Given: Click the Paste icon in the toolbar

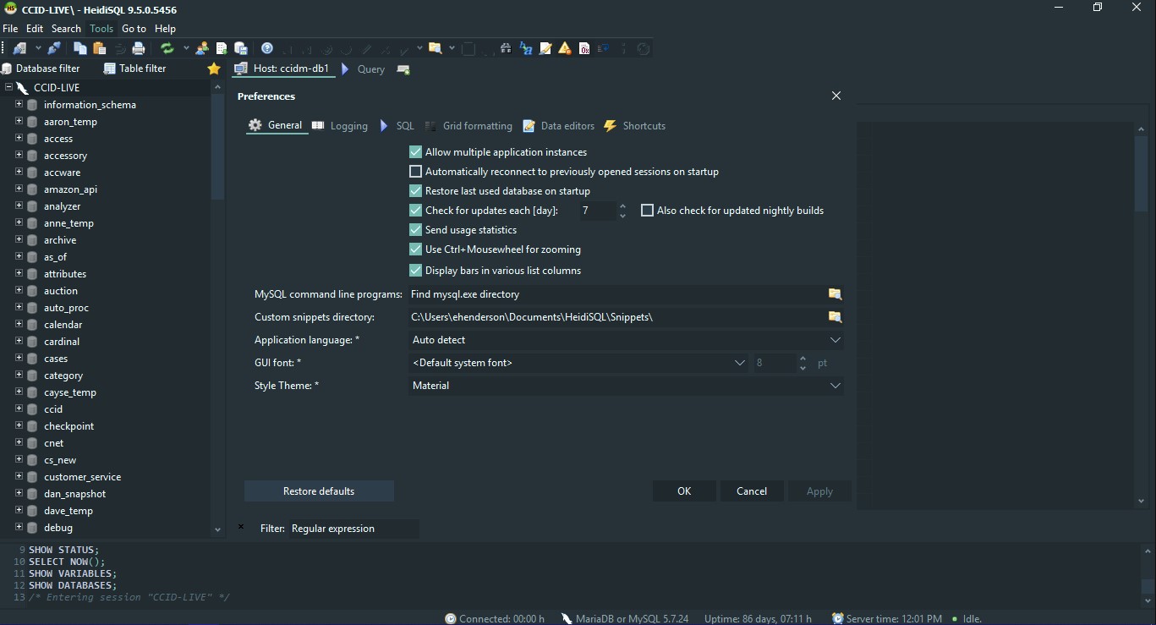Looking at the screenshot, I should pos(100,48).
